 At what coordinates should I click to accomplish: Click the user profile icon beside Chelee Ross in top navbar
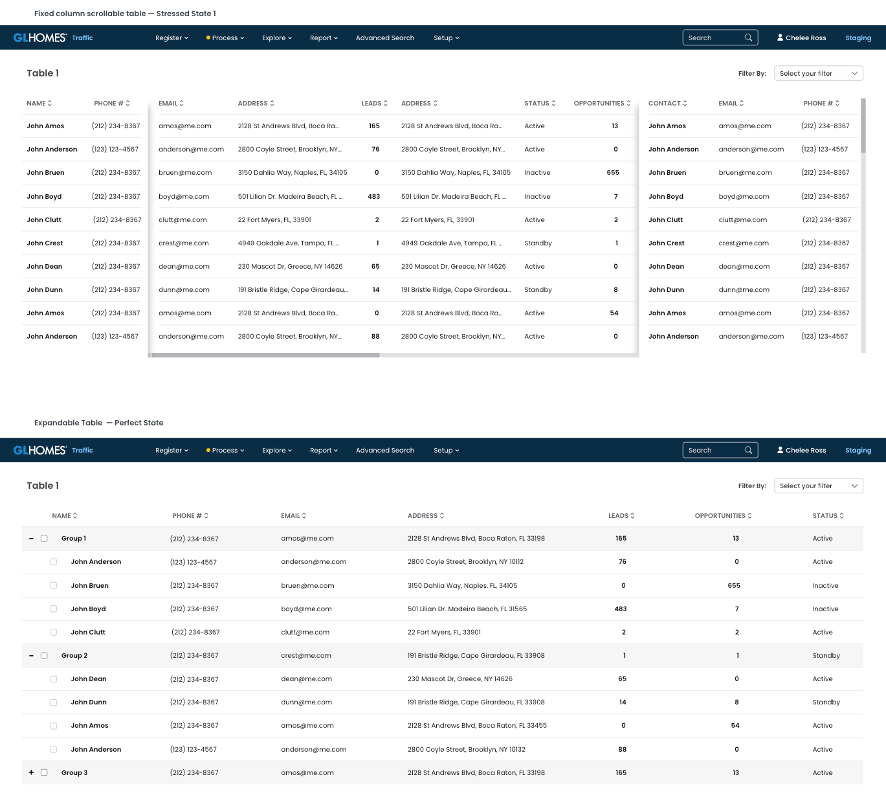[x=781, y=38]
